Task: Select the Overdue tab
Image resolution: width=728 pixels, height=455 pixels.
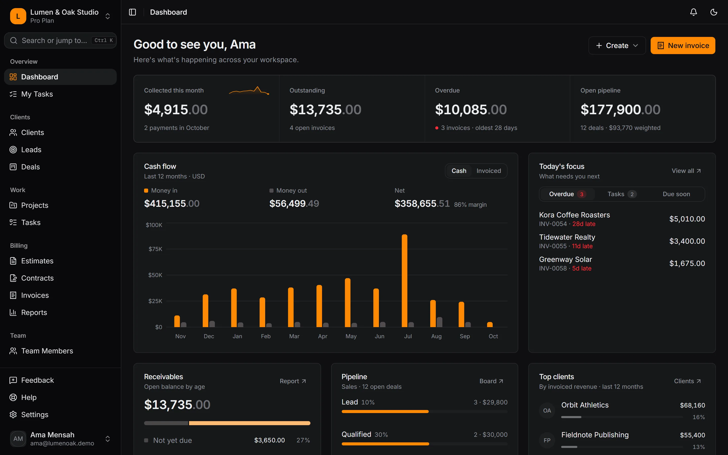Action: pyautogui.click(x=567, y=194)
